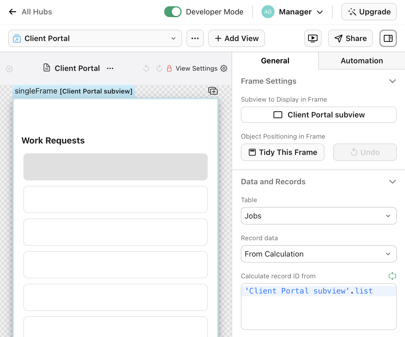Toggle Developer Mode switch

tap(173, 12)
